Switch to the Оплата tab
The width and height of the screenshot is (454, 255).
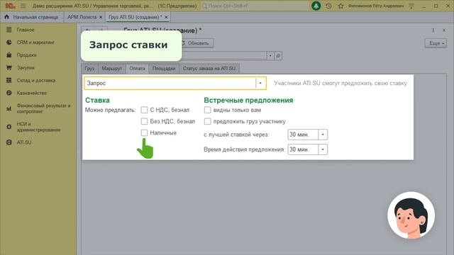tap(137, 69)
